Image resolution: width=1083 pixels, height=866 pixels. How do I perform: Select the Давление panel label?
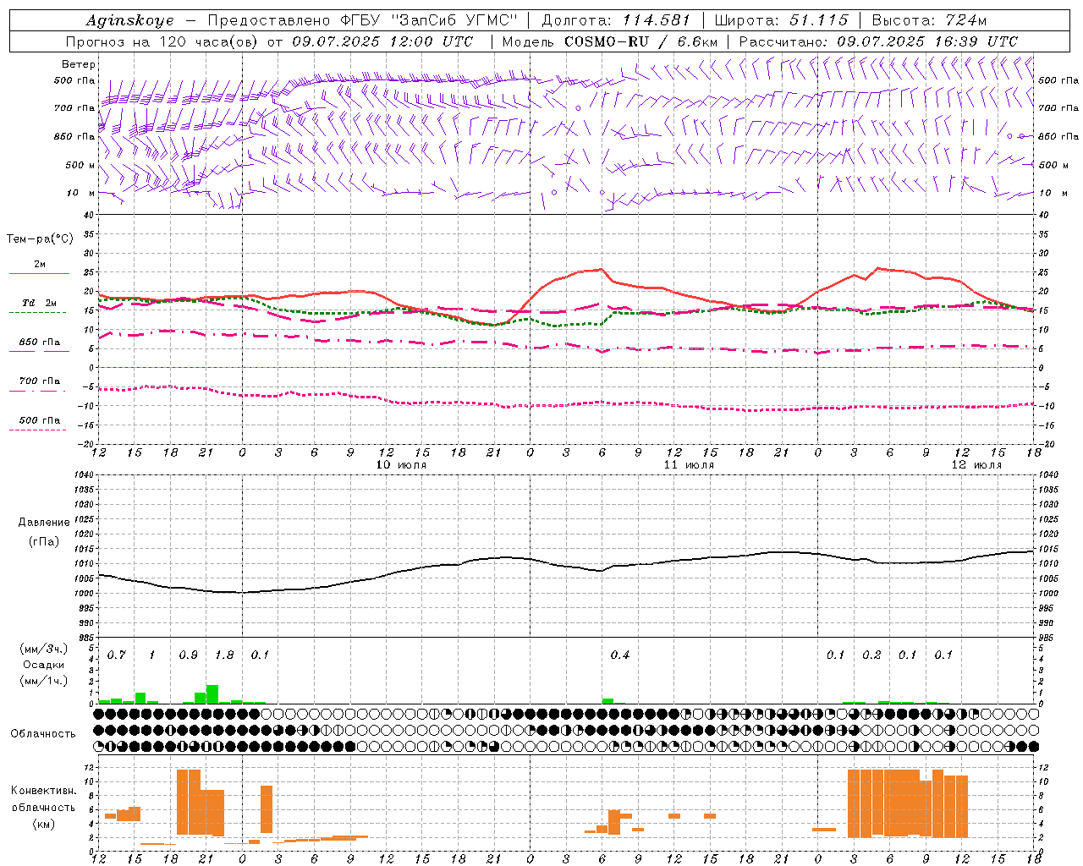click(44, 523)
